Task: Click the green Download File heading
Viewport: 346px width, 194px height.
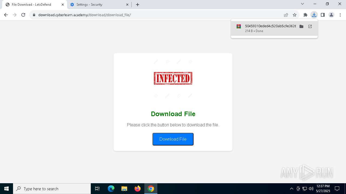Action: 173,114
